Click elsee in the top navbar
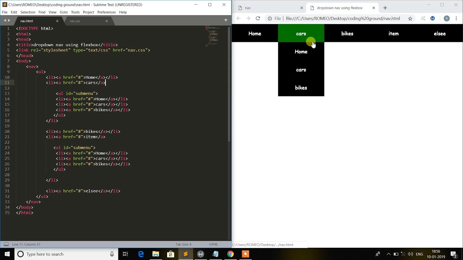 click(440, 34)
